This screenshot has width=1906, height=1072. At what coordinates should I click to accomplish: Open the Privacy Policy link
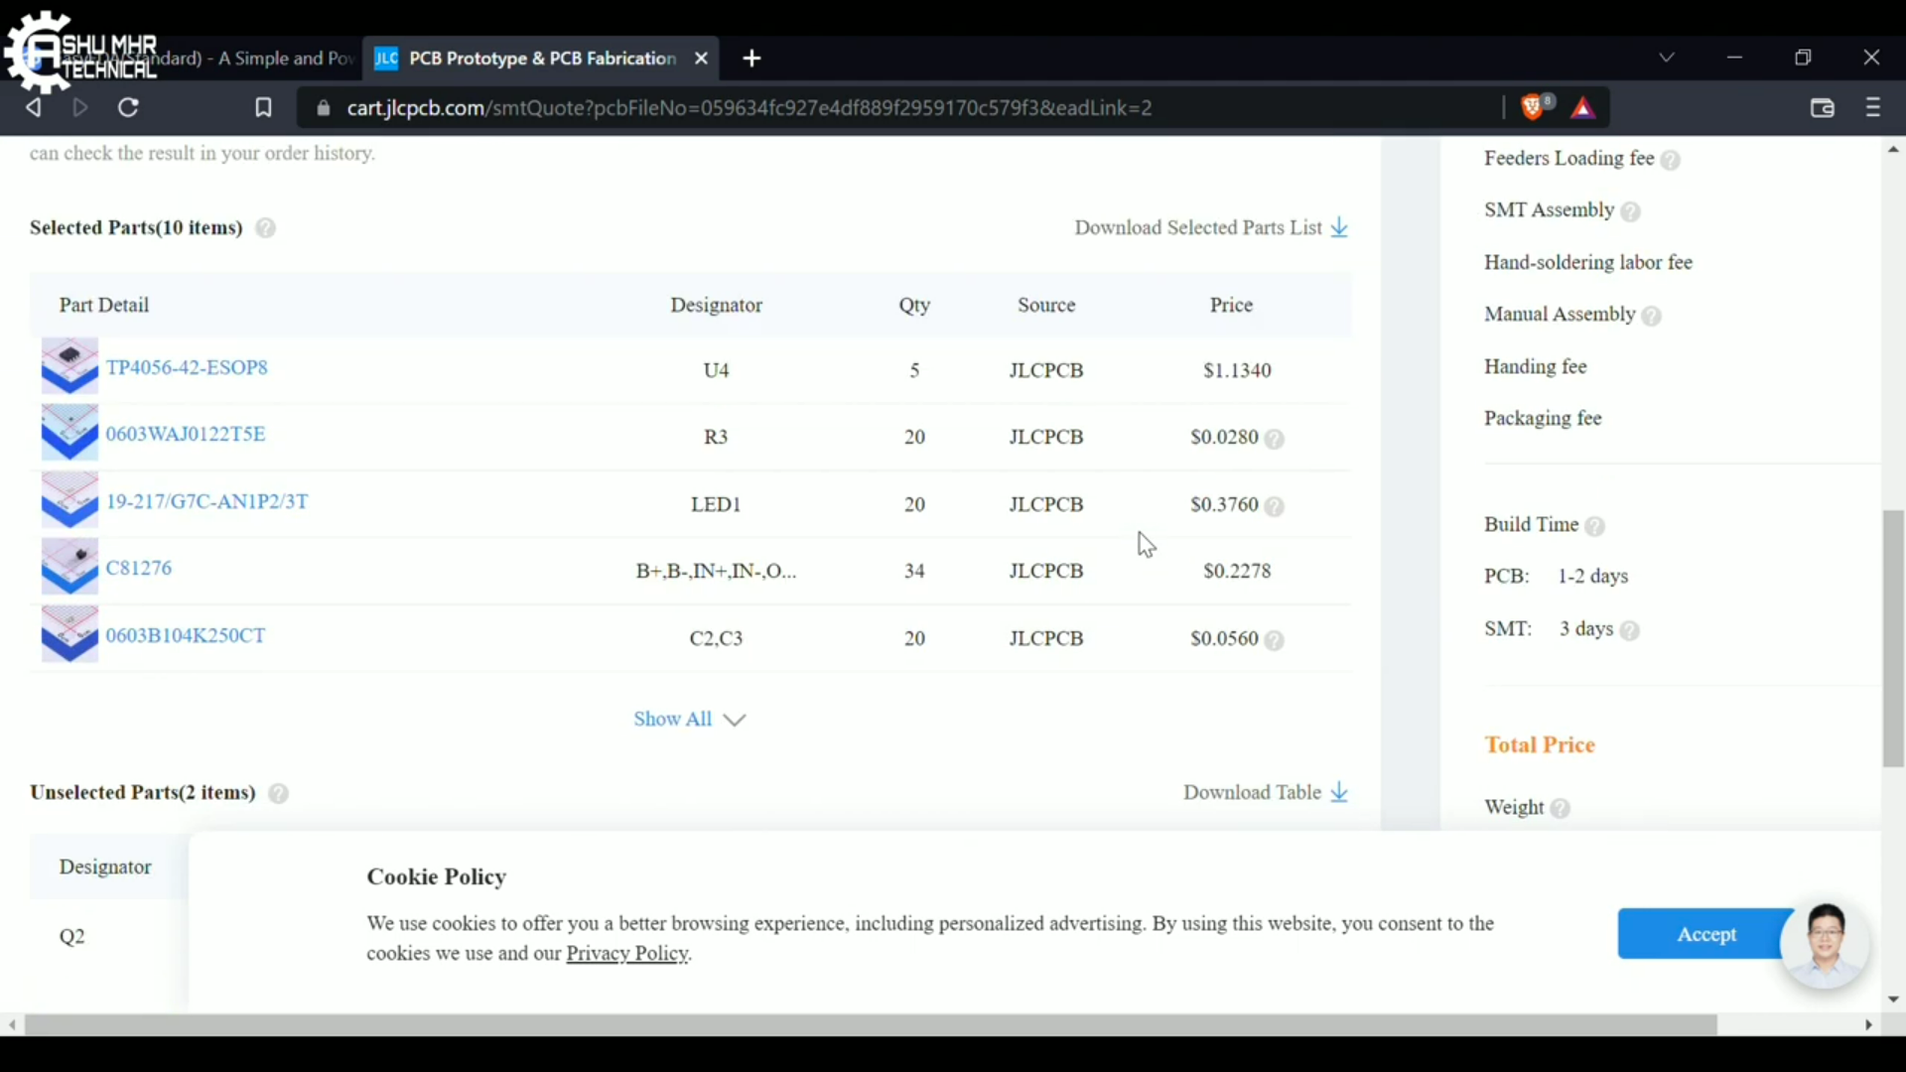click(626, 953)
